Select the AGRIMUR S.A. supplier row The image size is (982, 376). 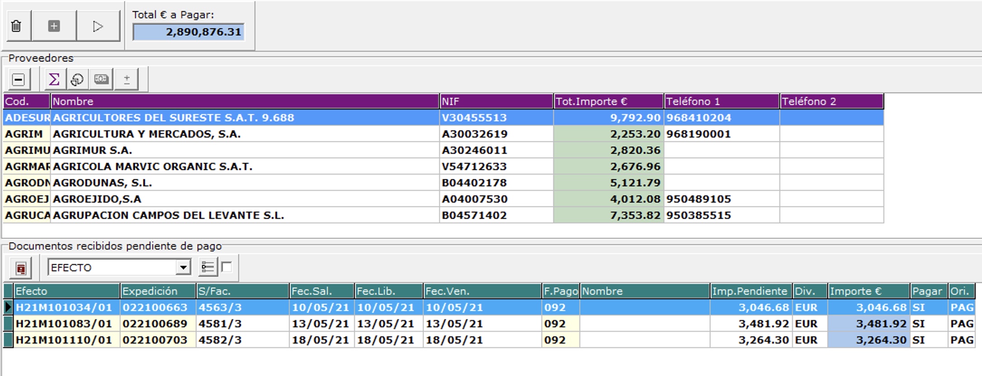[244, 150]
